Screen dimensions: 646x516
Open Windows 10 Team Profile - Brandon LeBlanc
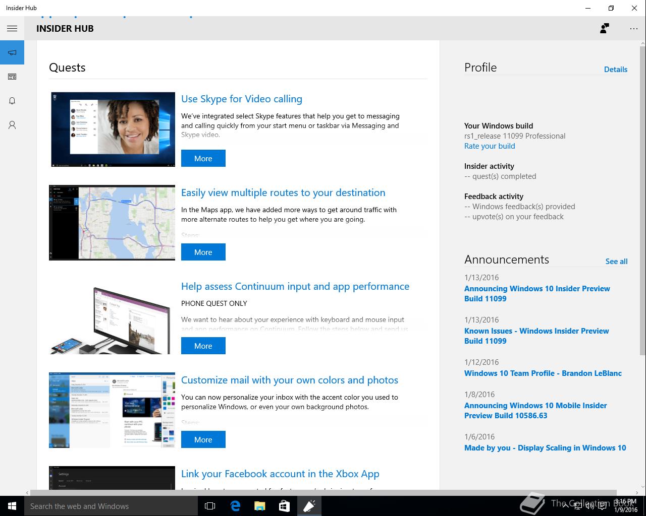(x=543, y=373)
